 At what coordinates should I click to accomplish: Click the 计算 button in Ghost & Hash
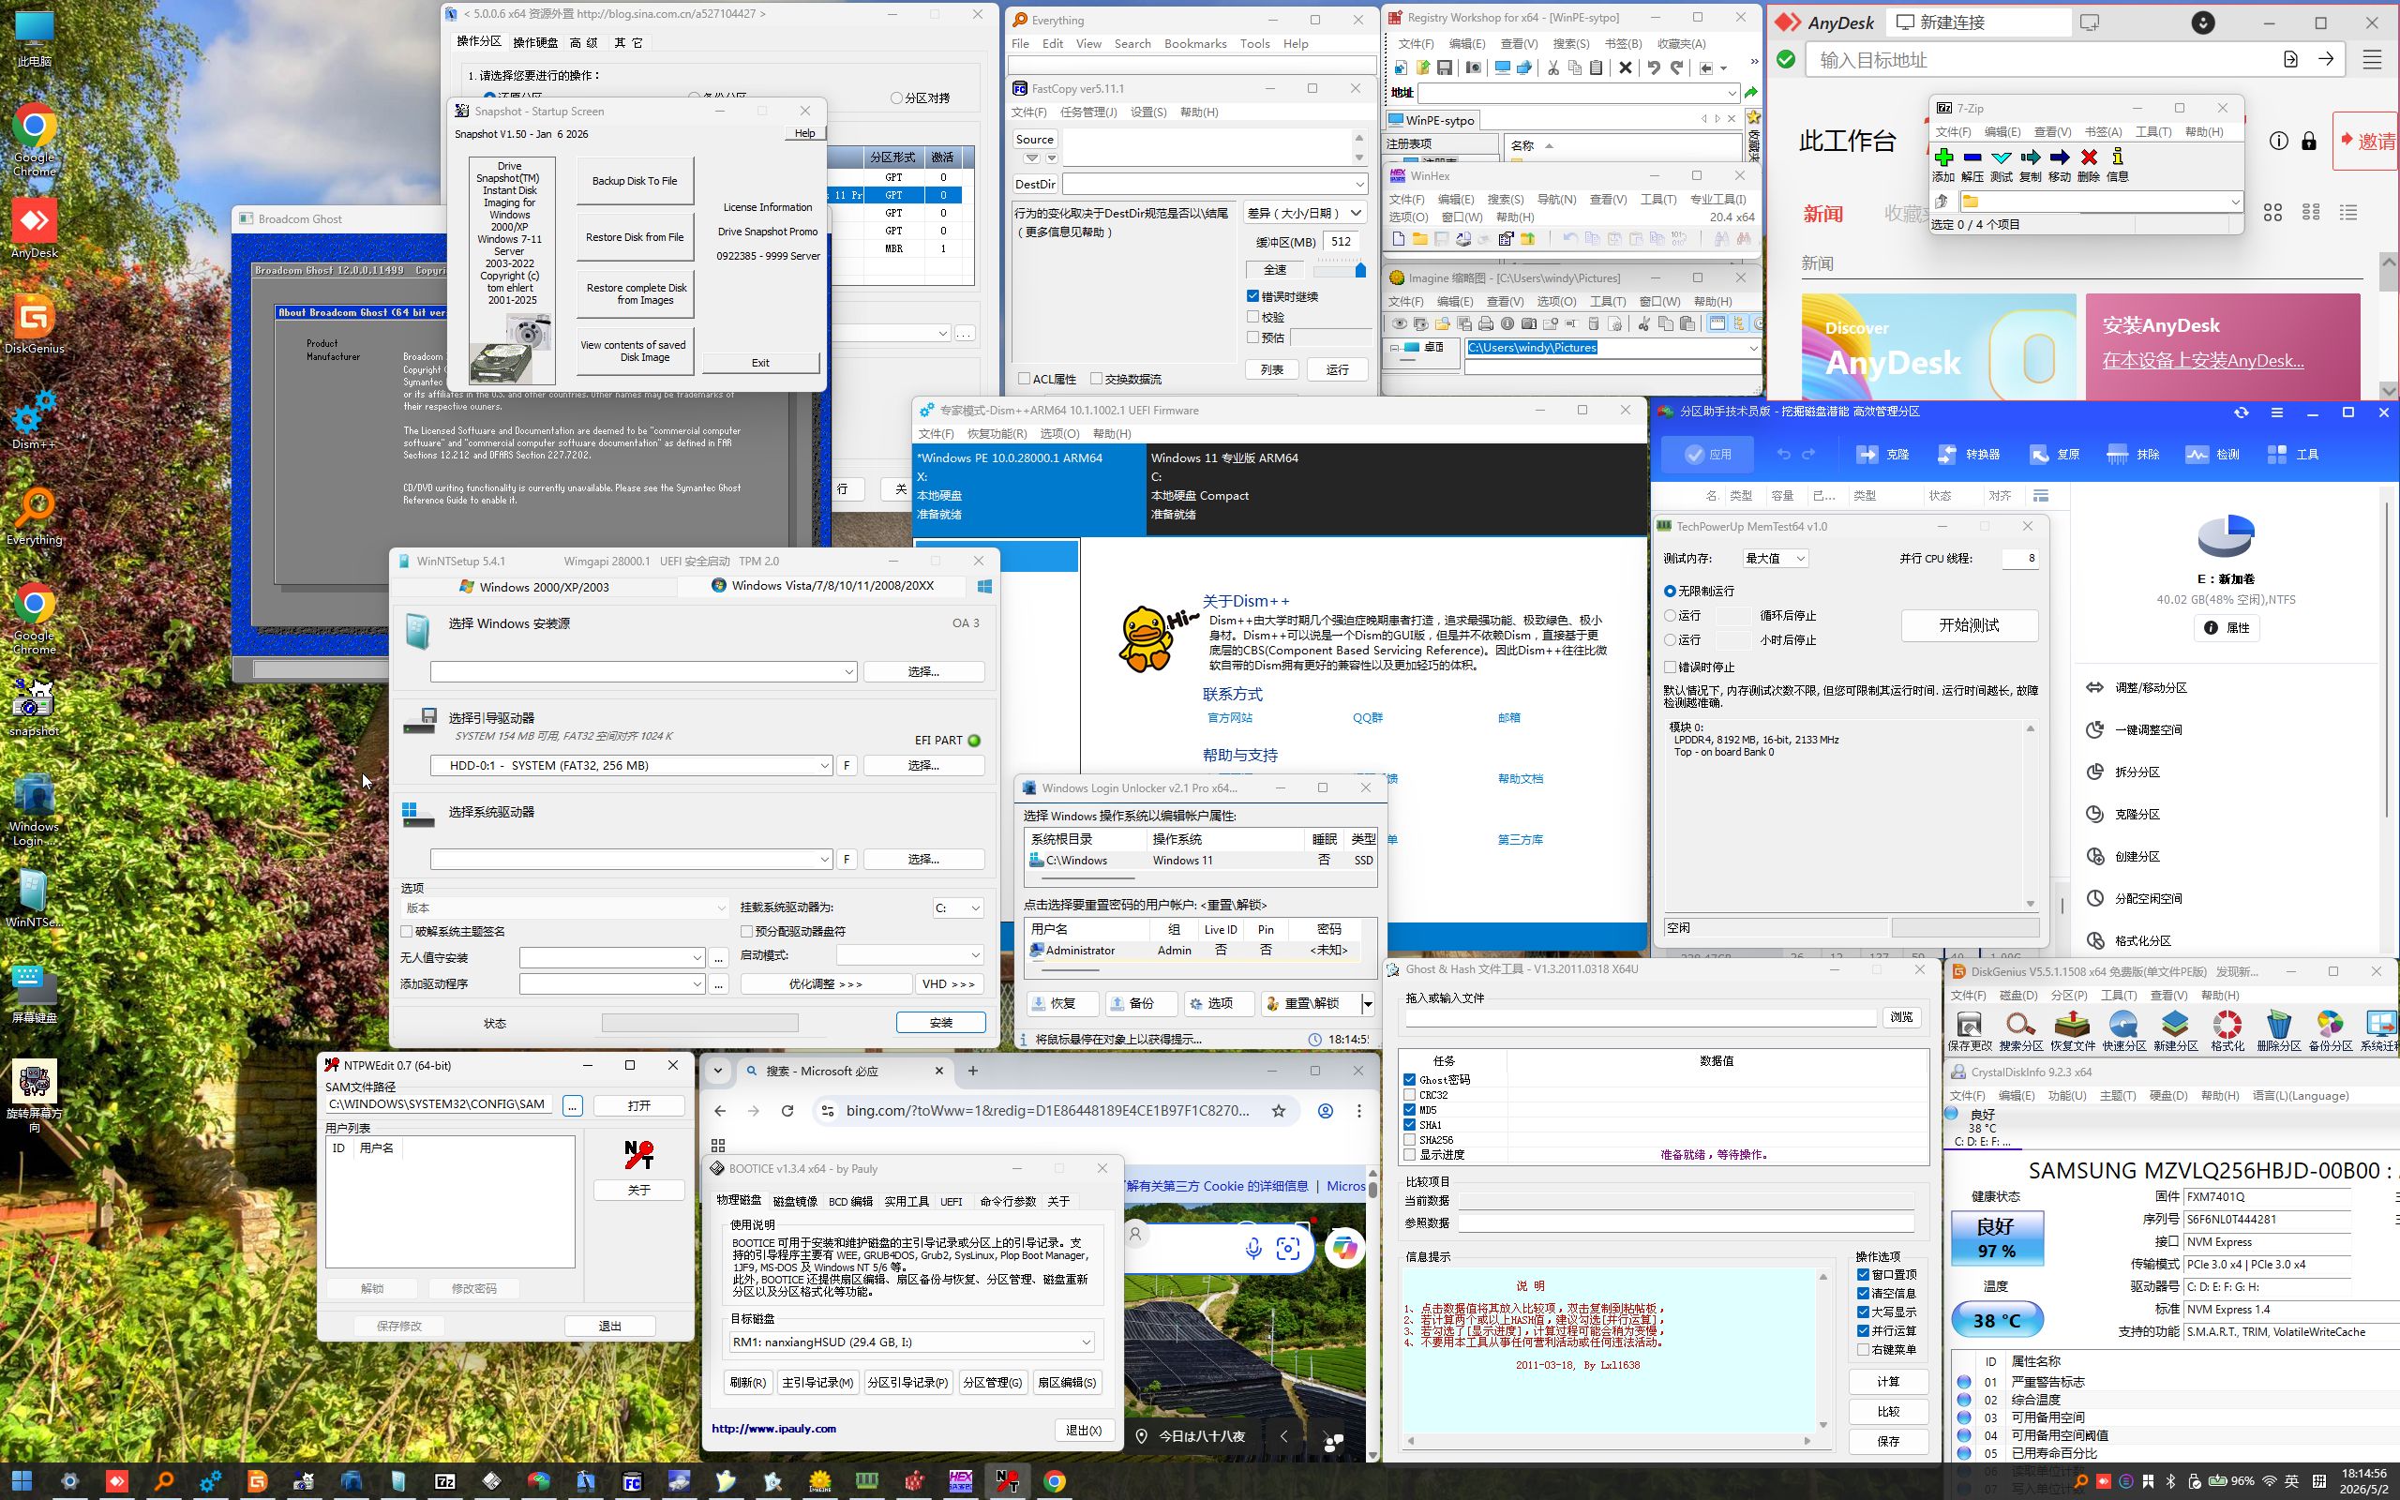[x=1887, y=1382]
